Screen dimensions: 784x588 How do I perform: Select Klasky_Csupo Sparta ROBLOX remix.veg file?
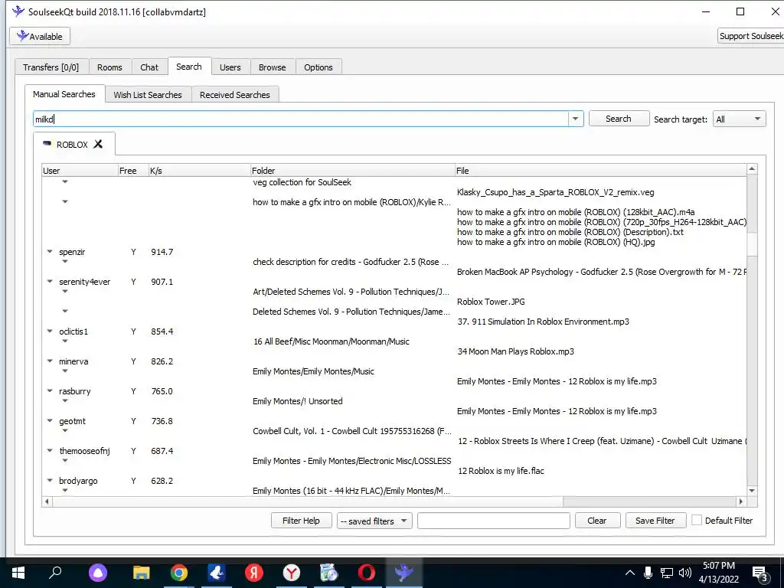click(x=555, y=192)
